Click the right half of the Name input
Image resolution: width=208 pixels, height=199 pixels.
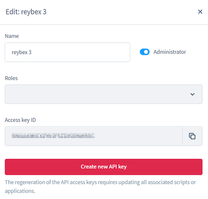click(99, 52)
